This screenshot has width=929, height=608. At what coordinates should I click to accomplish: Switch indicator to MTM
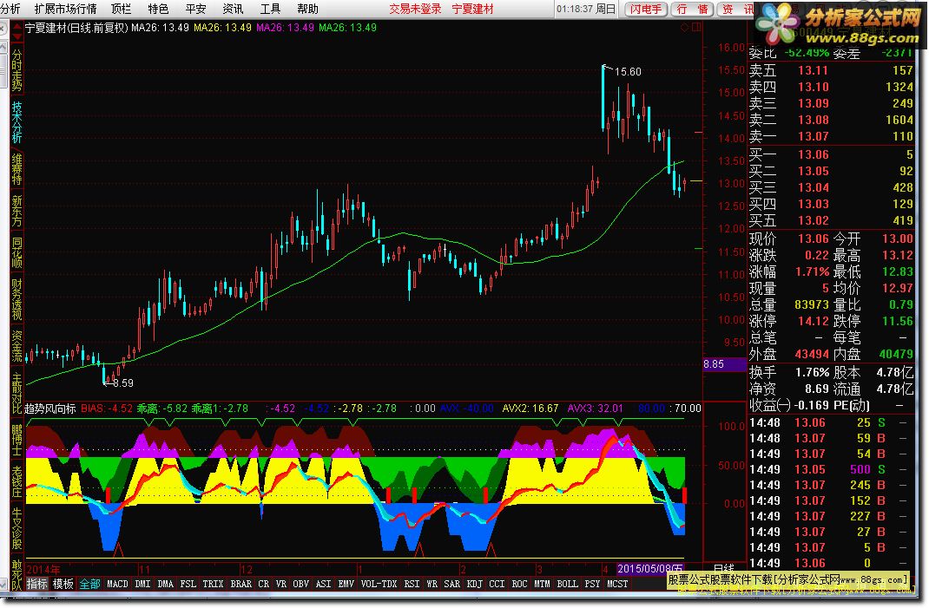click(542, 584)
